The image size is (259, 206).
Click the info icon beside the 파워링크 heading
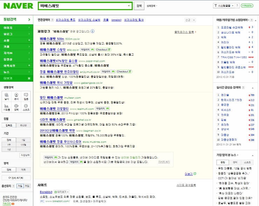pos(93,31)
